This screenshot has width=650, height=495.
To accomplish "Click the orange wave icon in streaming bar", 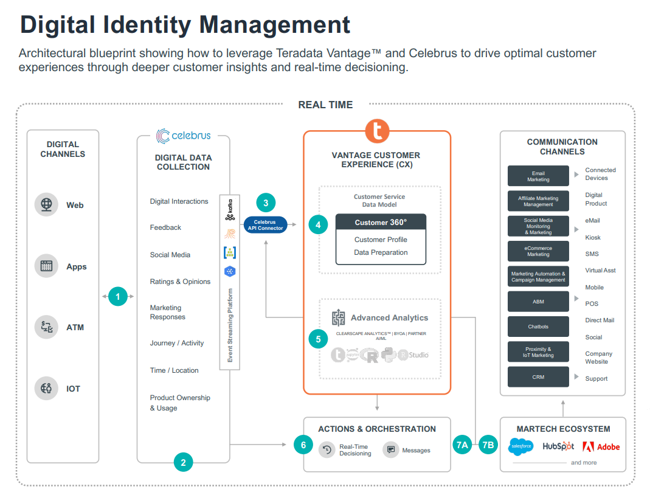I will (230, 234).
